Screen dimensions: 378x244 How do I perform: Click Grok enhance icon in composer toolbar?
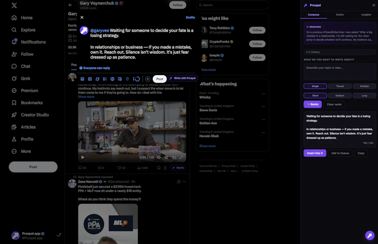pyautogui.click(x=97, y=79)
